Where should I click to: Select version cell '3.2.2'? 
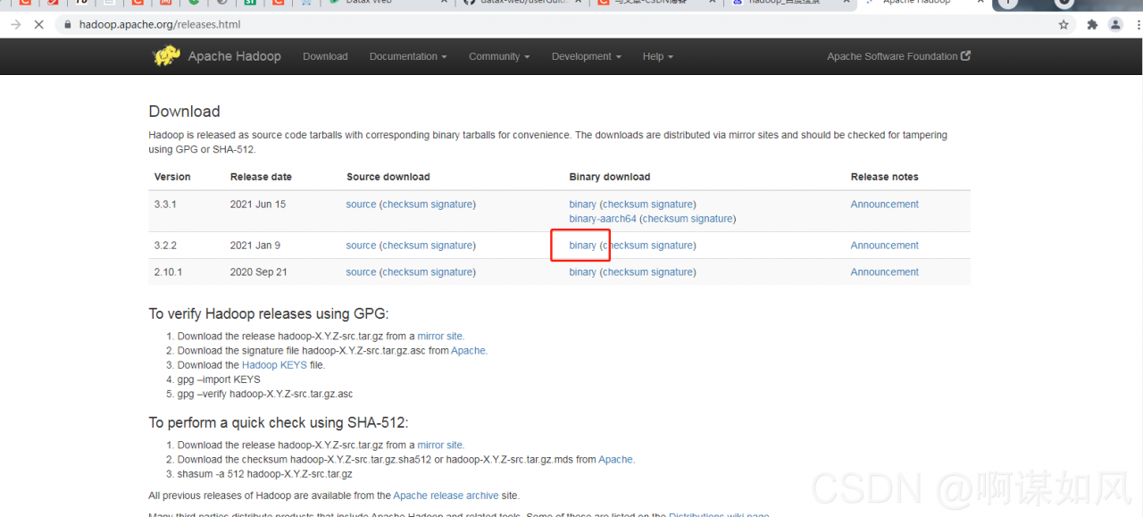click(165, 246)
